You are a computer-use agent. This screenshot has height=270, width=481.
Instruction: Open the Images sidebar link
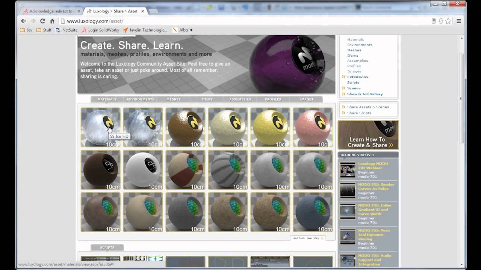[354, 71]
